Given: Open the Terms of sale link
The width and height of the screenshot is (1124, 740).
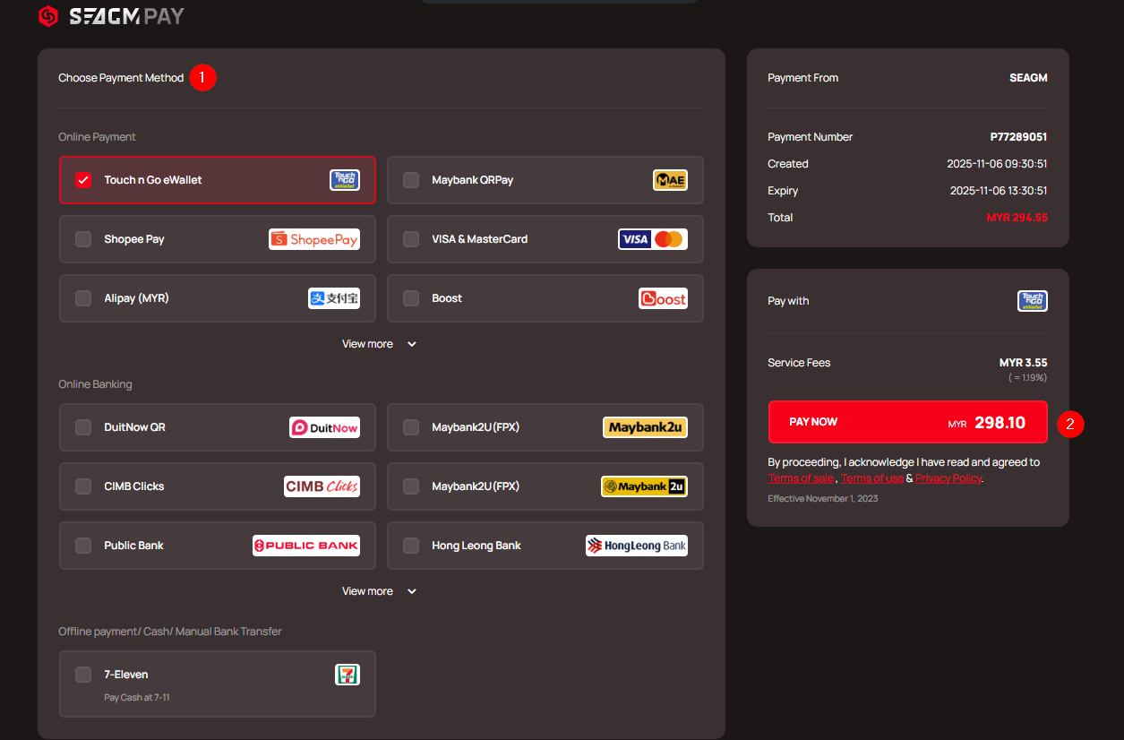Looking at the screenshot, I should pos(801,478).
